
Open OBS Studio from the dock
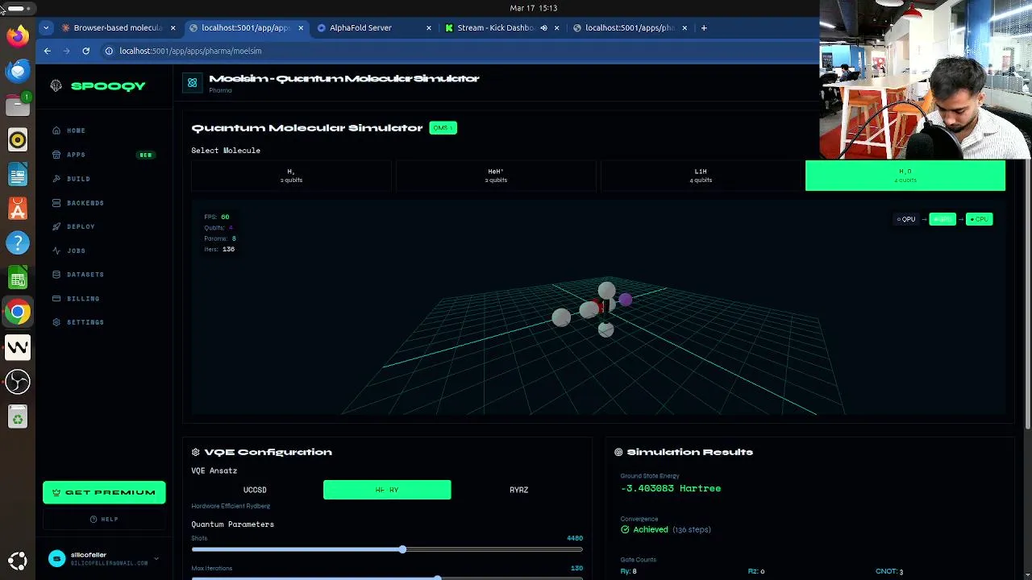tap(18, 381)
